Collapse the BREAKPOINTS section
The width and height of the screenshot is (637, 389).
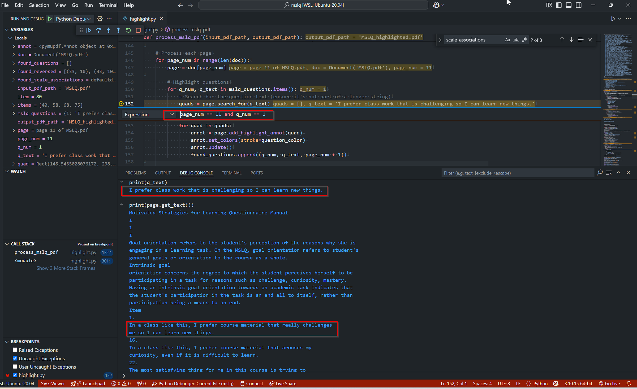pos(22,342)
